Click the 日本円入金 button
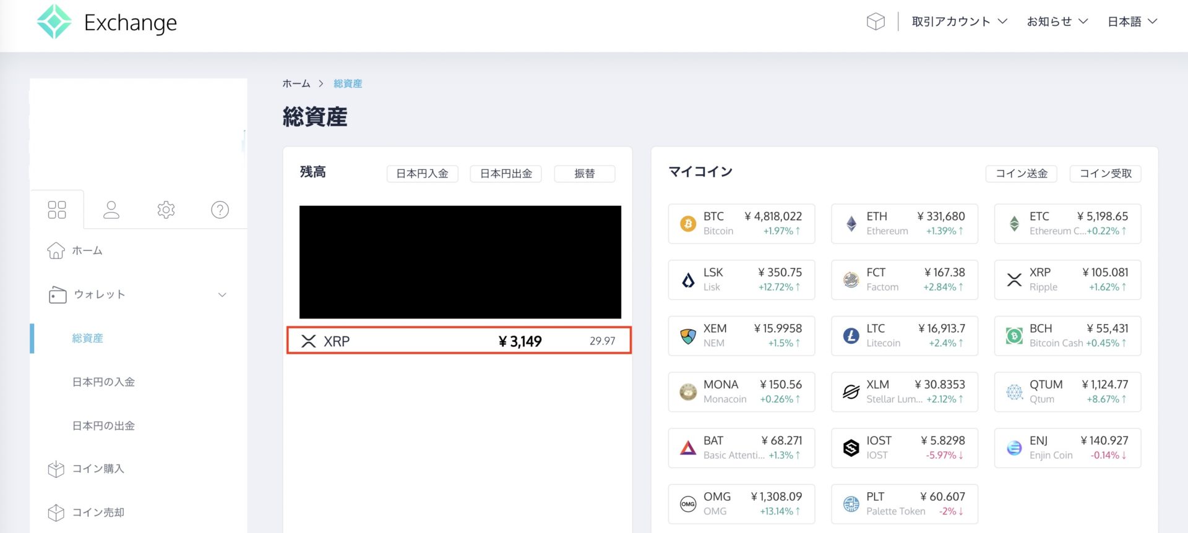The width and height of the screenshot is (1188, 533). click(x=422, y=174)
